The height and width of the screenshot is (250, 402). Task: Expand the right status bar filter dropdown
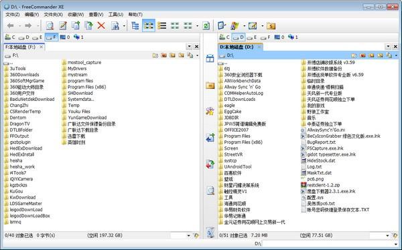coord(387,235)
